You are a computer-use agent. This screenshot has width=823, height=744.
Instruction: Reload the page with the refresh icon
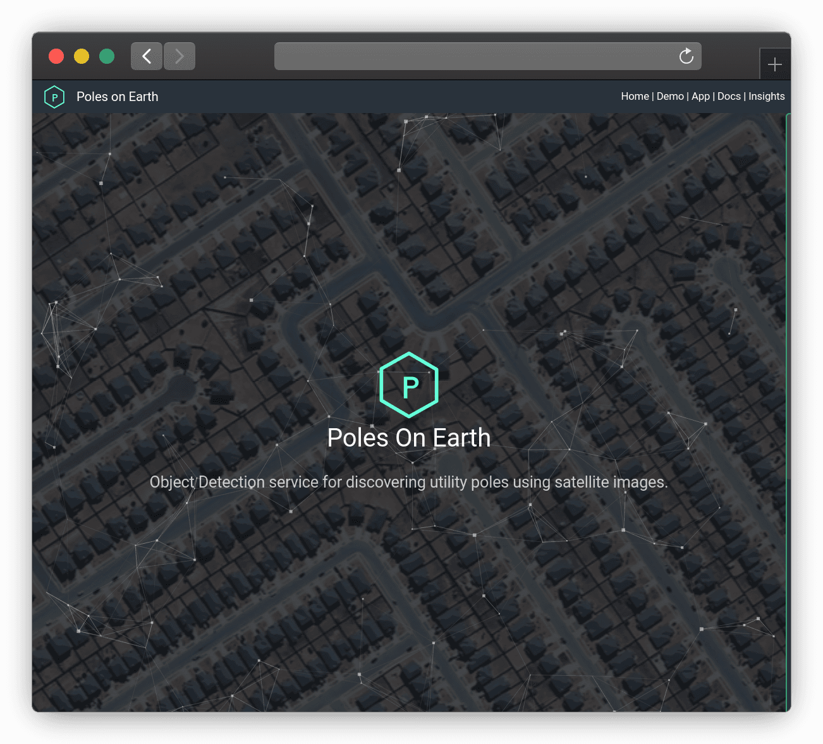click(686, 57)
